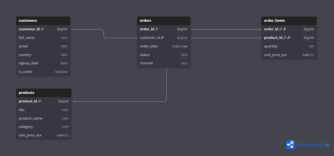Select the customers table header
Screen dimensions: 334x156
tap(43, 21)
